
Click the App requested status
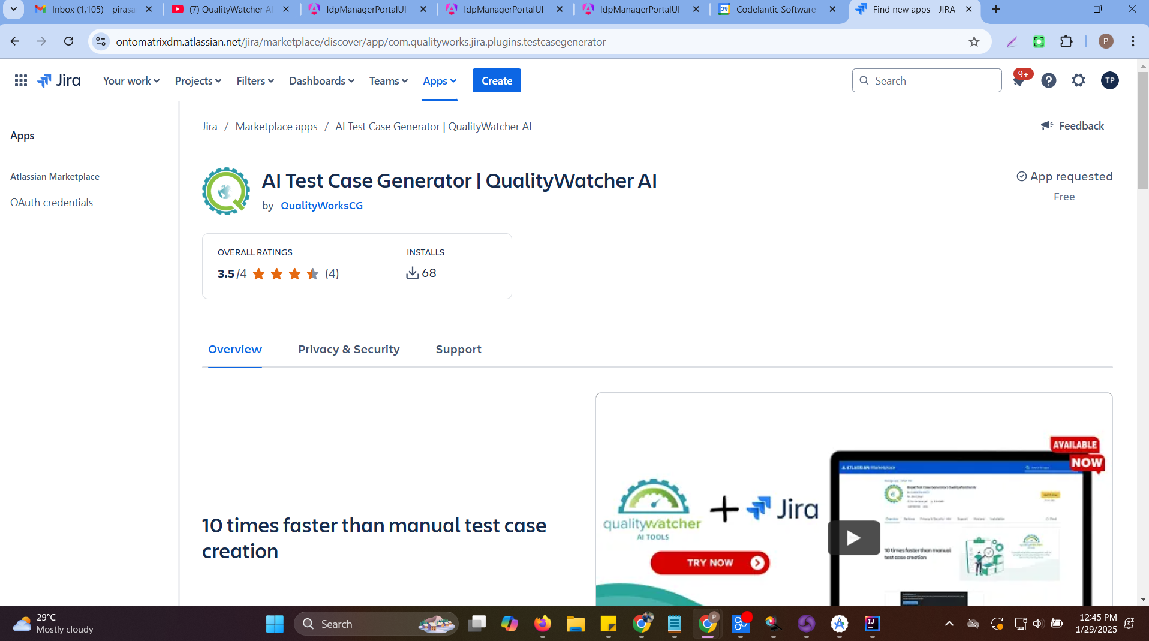click(1064, 176)
